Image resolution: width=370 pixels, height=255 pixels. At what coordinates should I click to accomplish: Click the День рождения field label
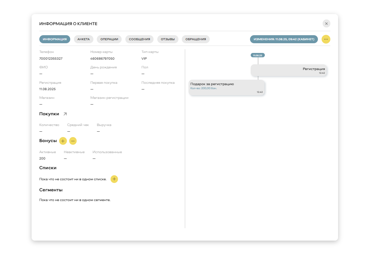click(x=104, y=67)
